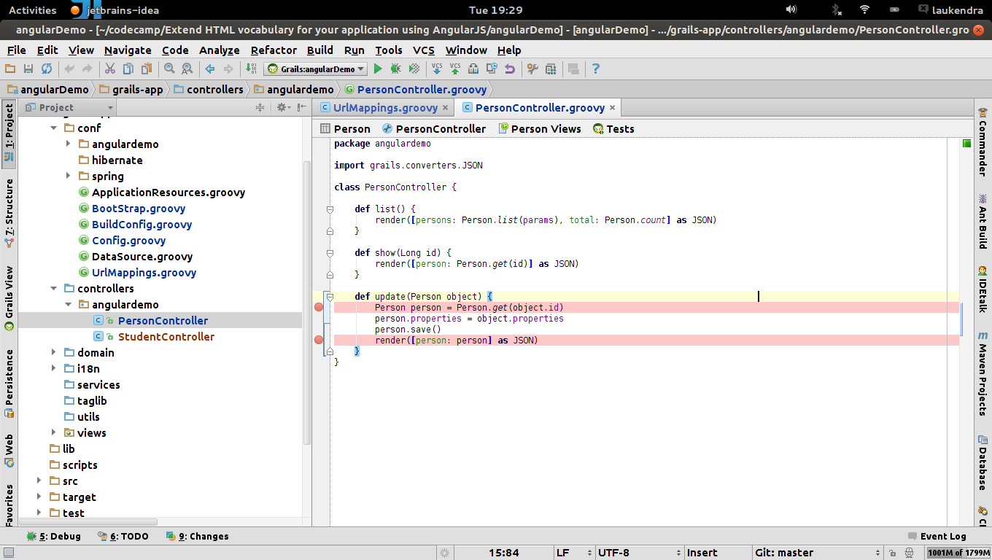Screen dimensions: 992x560
Task: Open Grails:angularDemo run configuration dropdown
Action: point(316,69)
